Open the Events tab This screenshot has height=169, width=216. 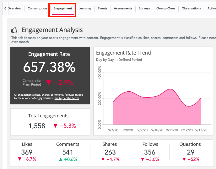click(102, 8)
